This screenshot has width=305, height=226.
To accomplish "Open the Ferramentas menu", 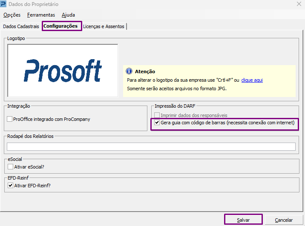I will pyautogui.click(x=41, y=15).
